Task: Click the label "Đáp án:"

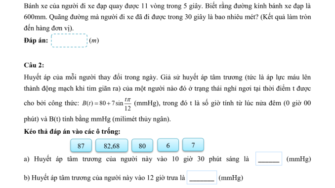Action: (x=36, y=40)
